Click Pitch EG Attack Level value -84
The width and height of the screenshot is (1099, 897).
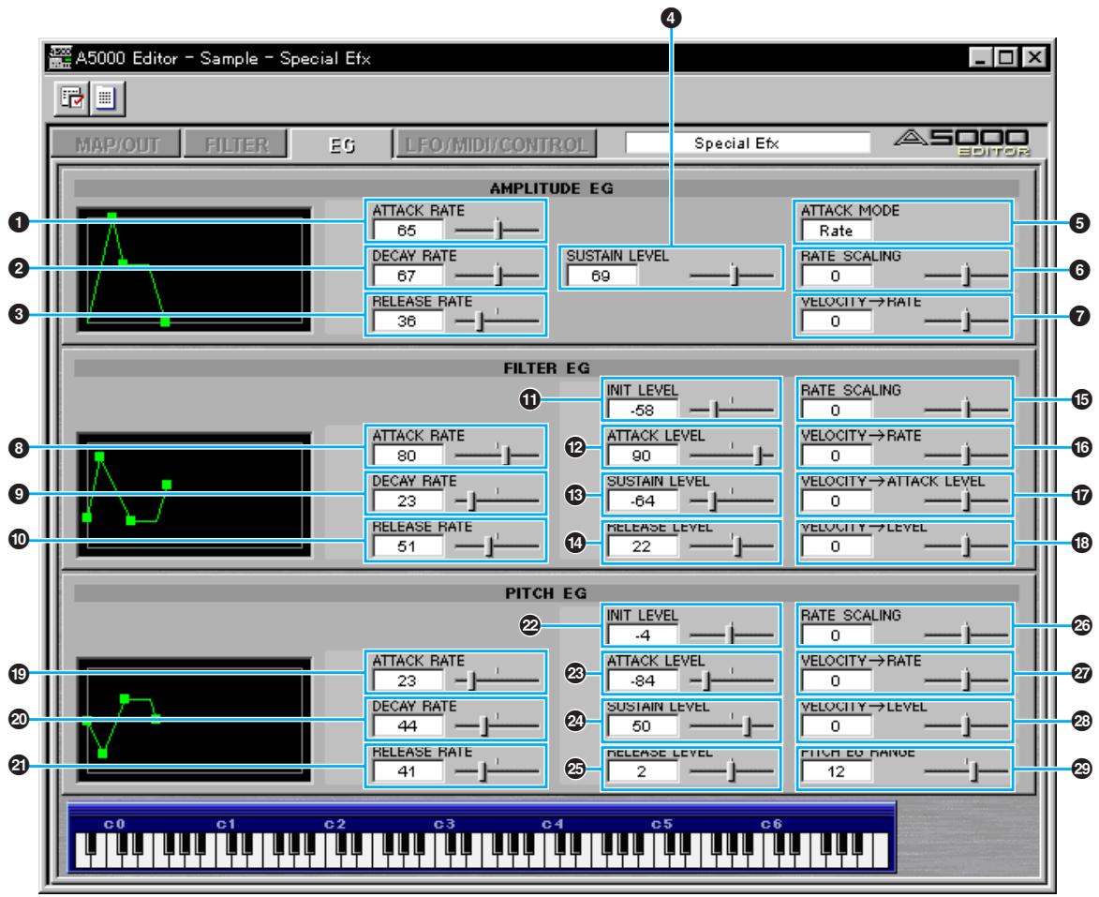point(642,681)
